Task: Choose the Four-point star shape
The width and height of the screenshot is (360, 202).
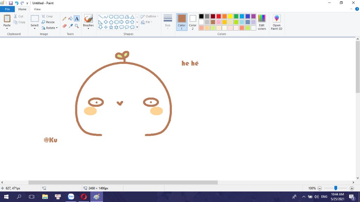Action: tap(105, 27)
